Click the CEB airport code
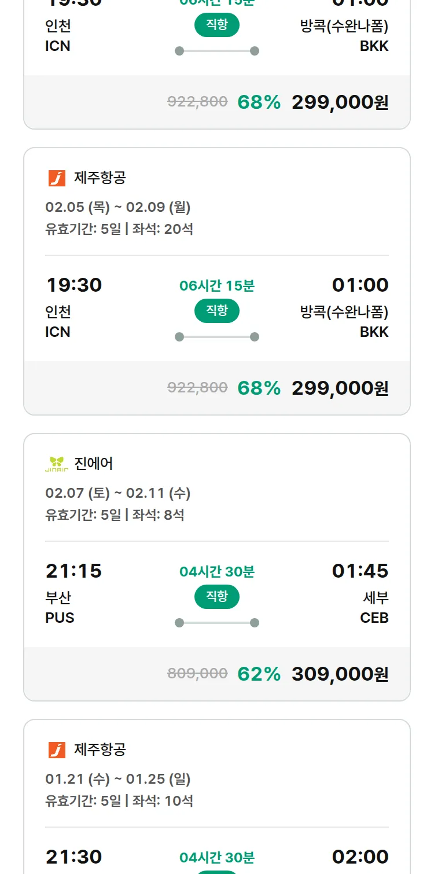 (374, 618)
